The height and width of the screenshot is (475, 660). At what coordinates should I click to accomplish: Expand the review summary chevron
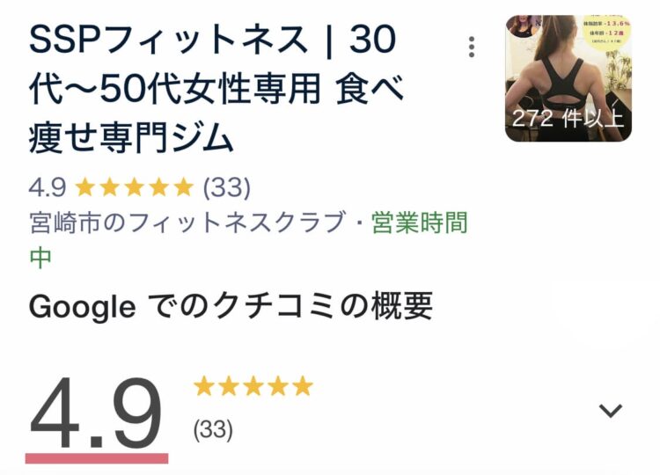coord(610,410)
